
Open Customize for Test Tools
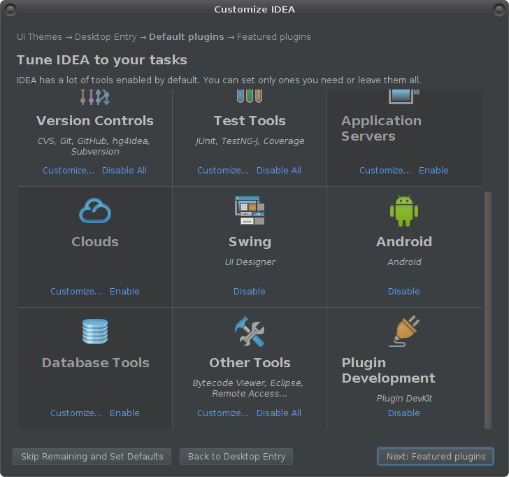point(223,171)
